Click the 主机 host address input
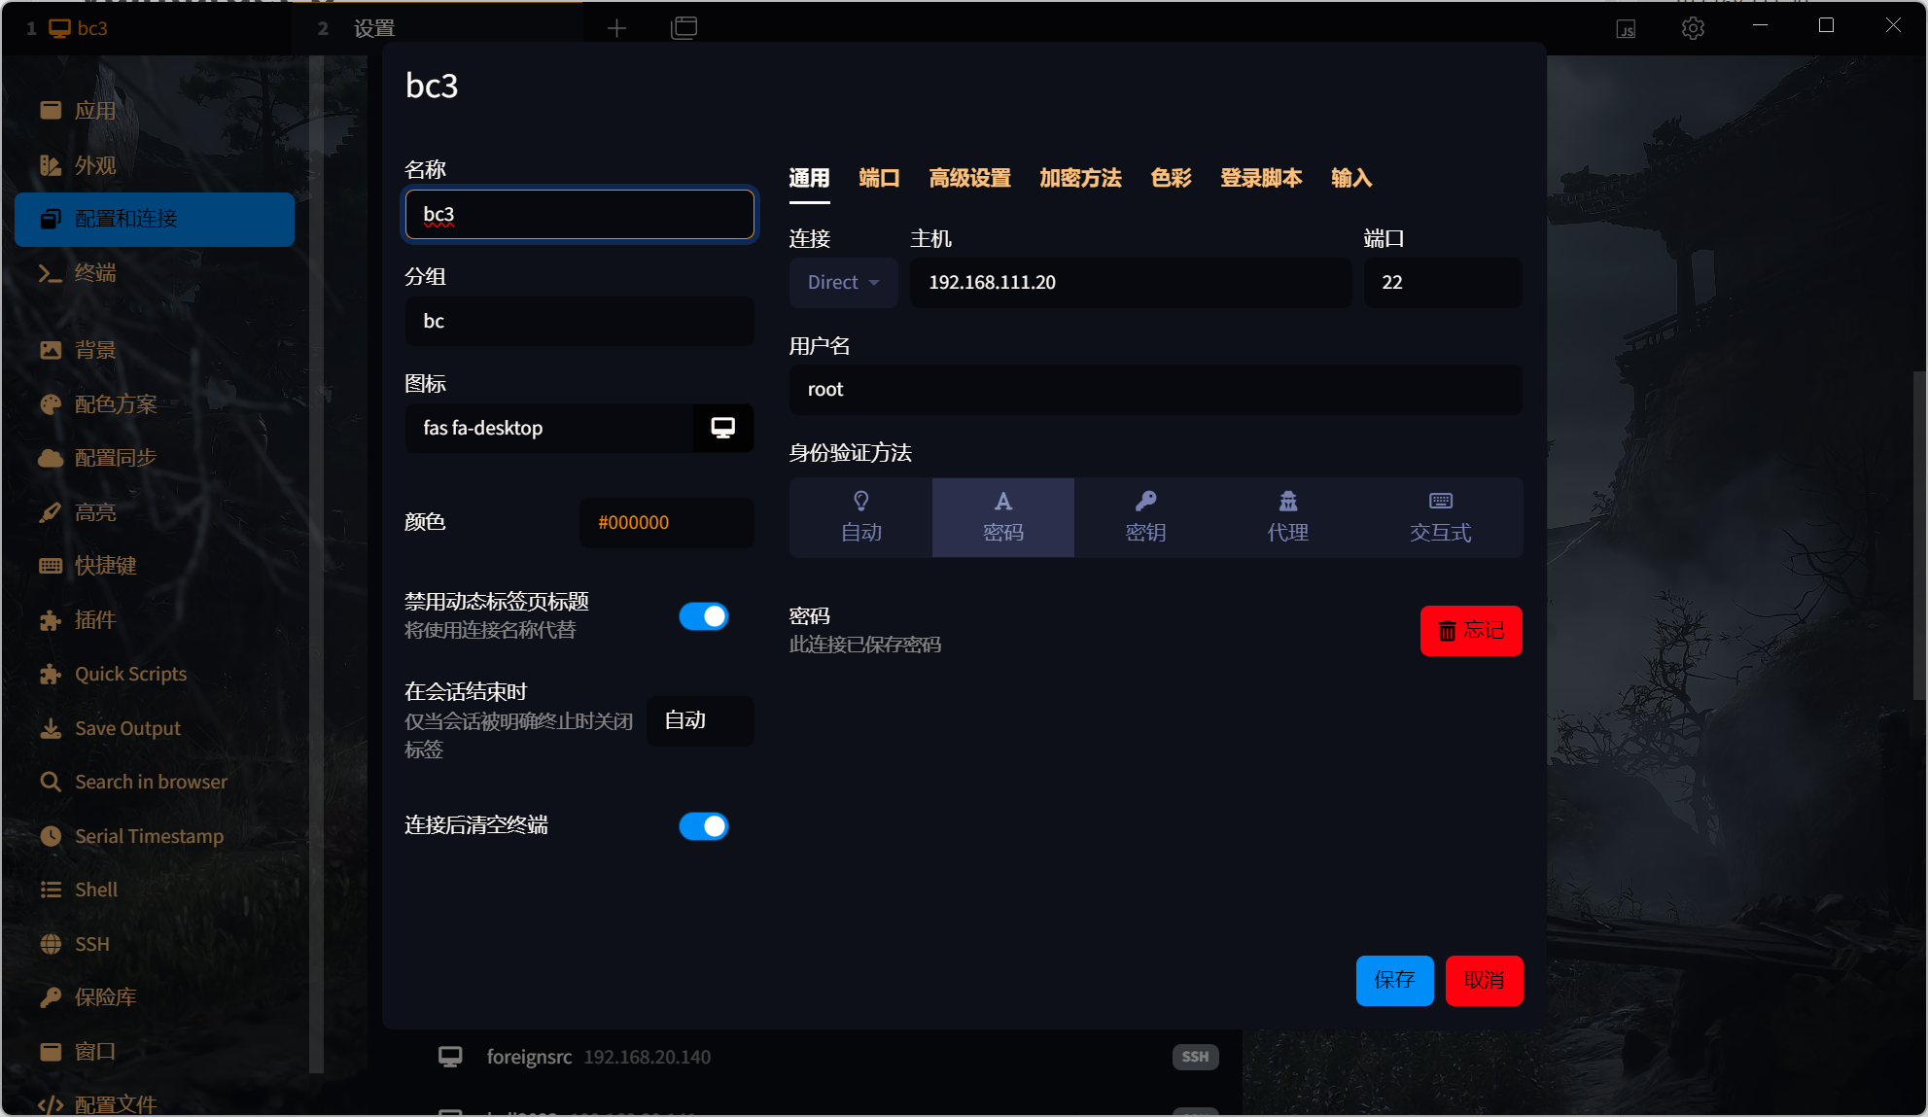 point(1129,282)
